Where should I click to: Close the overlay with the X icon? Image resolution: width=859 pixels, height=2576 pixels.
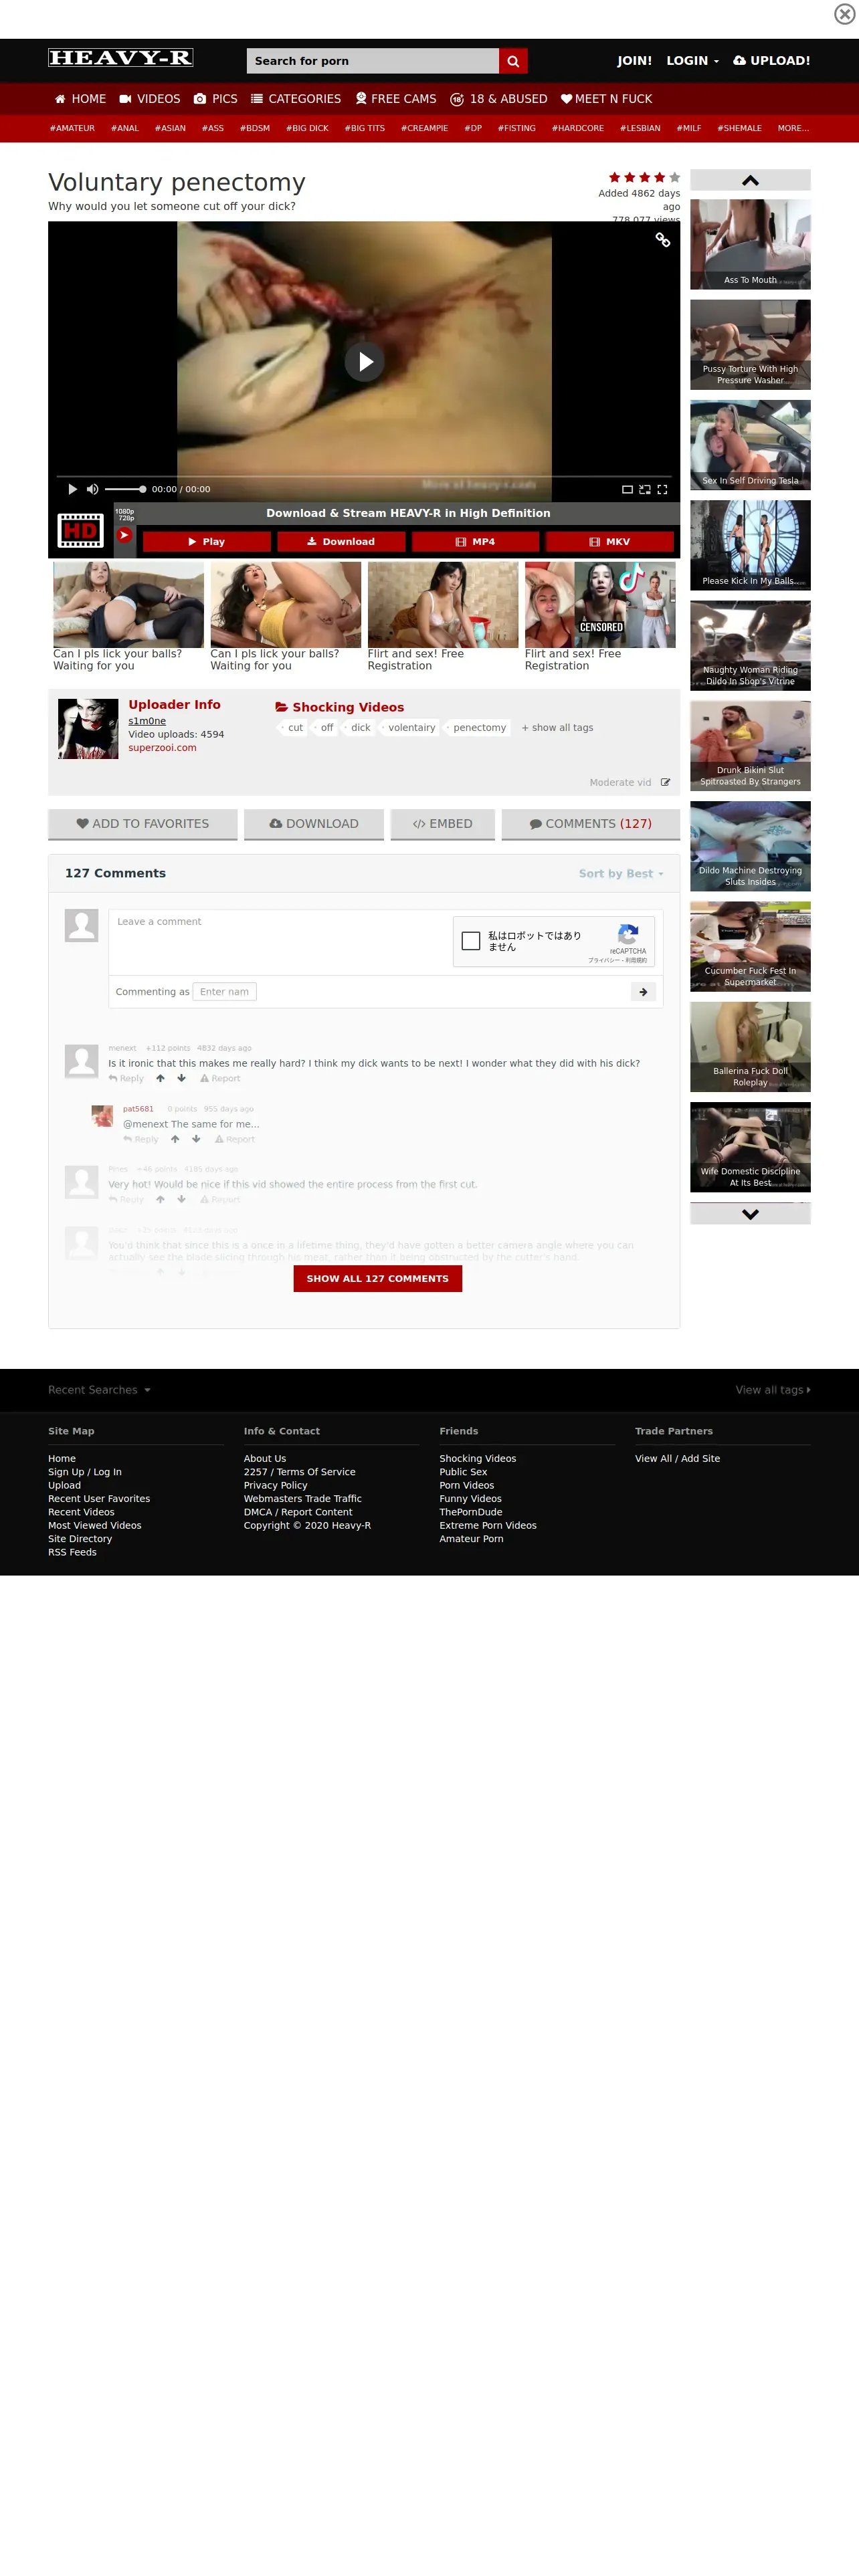click(x=844, y=13)
